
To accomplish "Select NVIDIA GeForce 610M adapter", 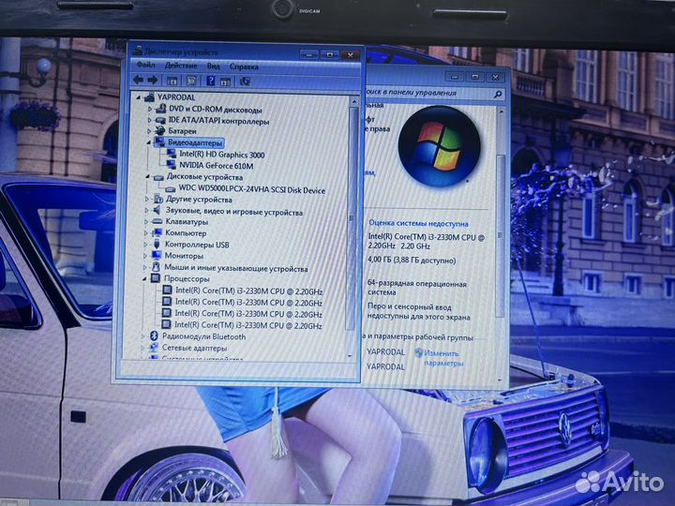I will pos(217,166).
